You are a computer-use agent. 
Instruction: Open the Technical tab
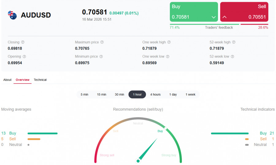(x=40, y=80)
